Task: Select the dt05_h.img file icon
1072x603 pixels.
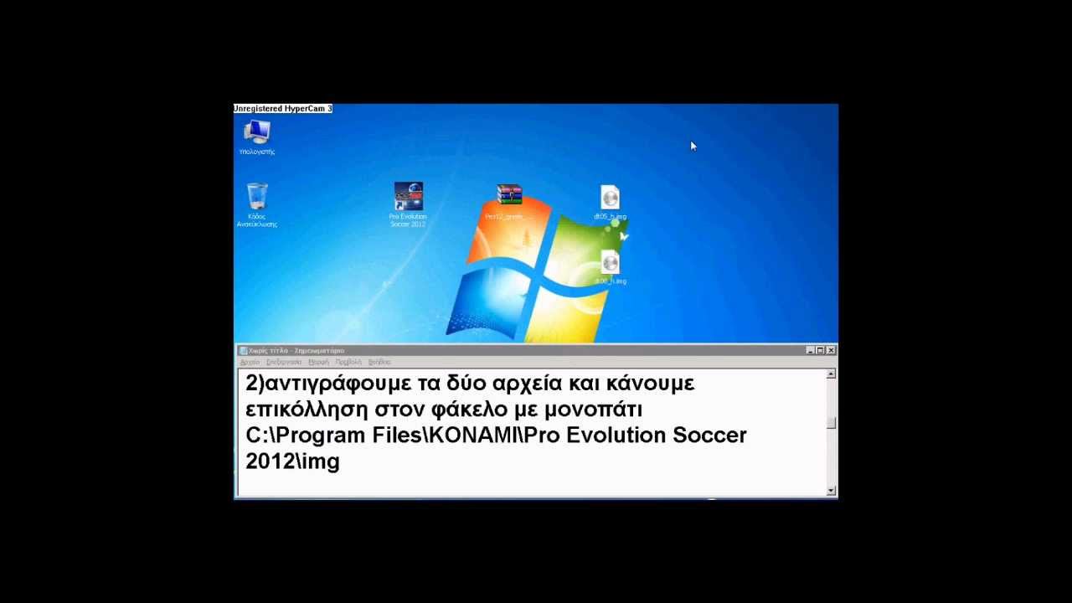Action: tap(610, 203)
